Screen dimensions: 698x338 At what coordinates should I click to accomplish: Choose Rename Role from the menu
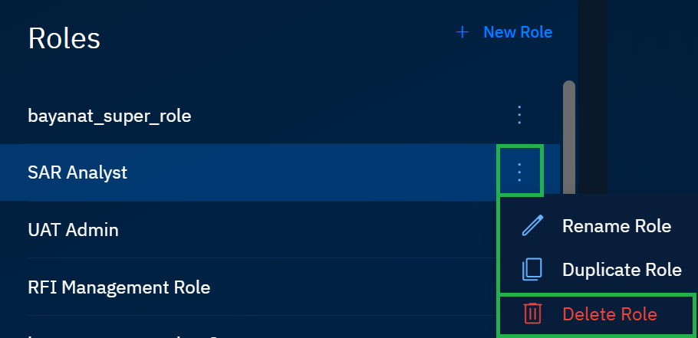click(x=616, y=226)
